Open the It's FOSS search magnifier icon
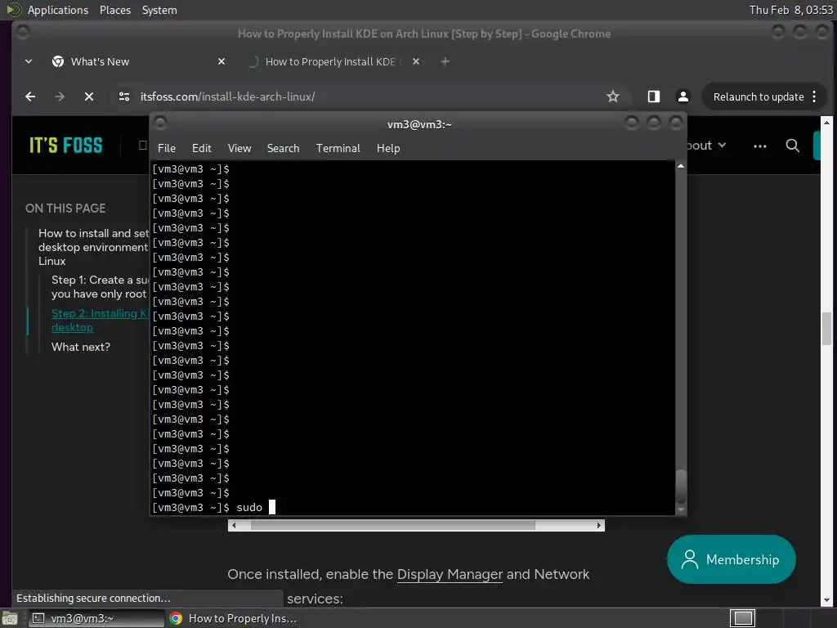 (x=793, y=146)
